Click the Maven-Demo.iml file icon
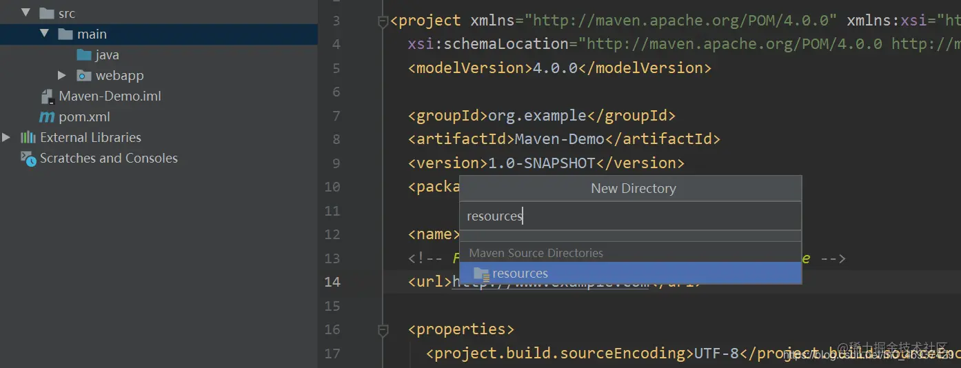Viewport: 961px width, 368px height. 48,96
